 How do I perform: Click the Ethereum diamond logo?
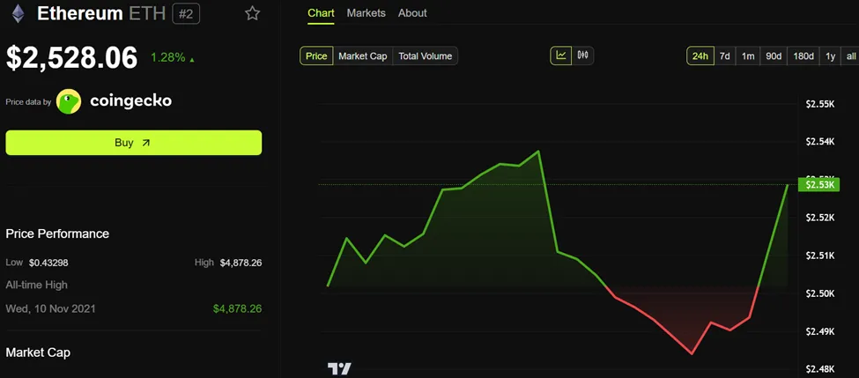pyautogui.click(x=17, y=13)
